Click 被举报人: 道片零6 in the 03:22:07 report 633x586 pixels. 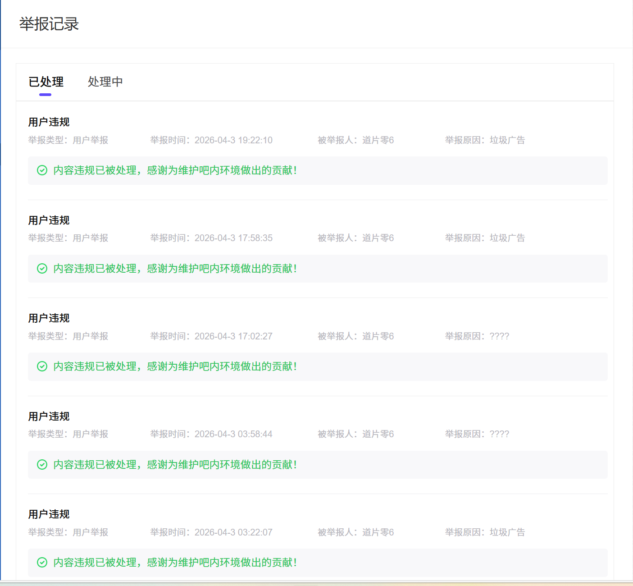coord(356,532)
